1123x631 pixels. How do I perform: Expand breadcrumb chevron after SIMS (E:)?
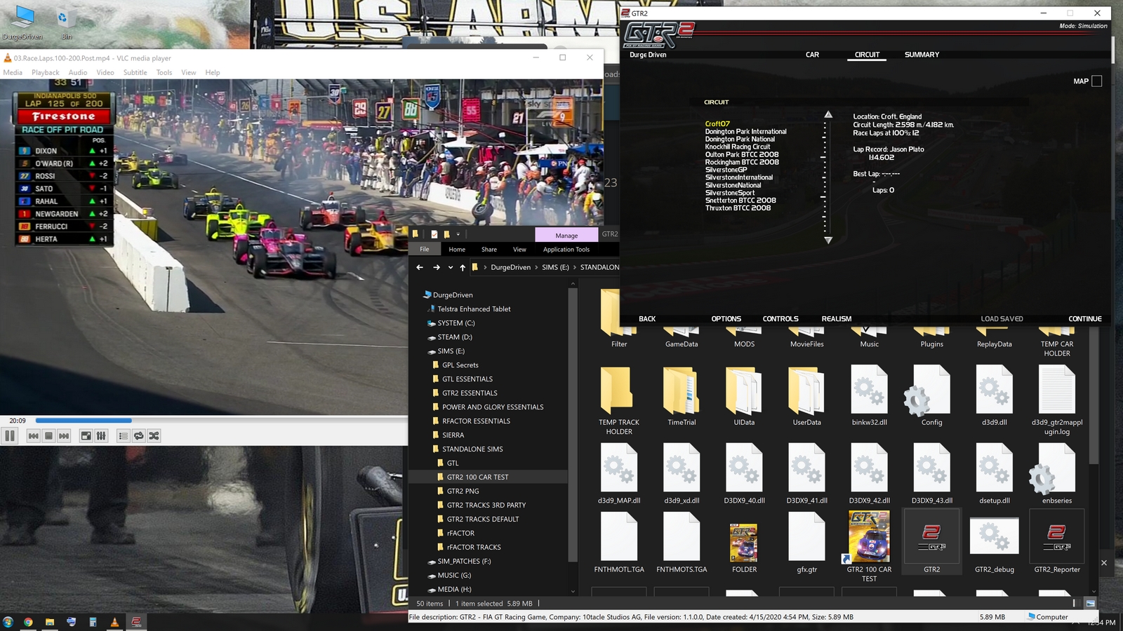point(576,267)
